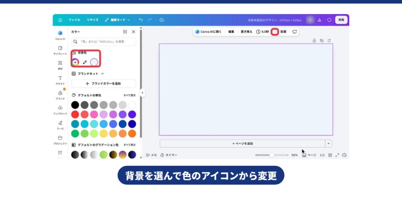The image size is (402, 200).
Task: Click the 69% zoom percentage
Action: [x=294, y=155]
